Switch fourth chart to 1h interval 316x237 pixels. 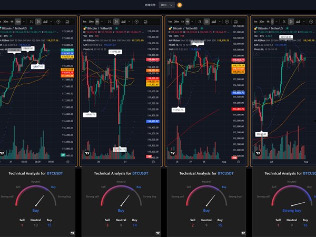point(268,22)
